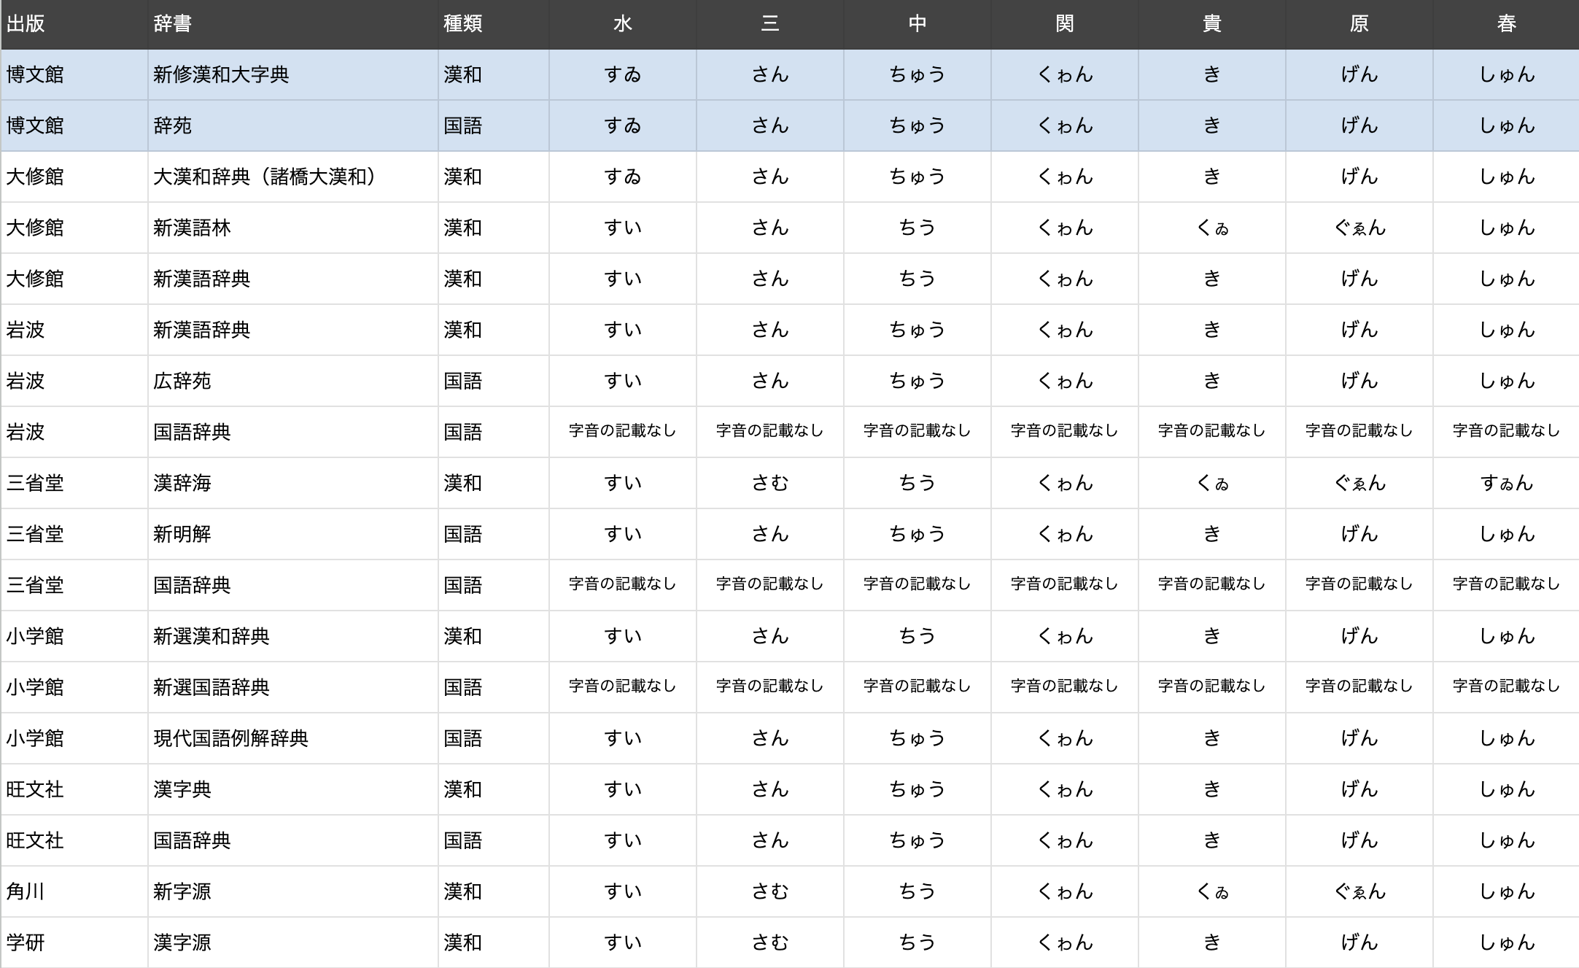Viewport: 1579px width, 968px height.
Task: Select the 春 column header
Action: click(1506, 24)
